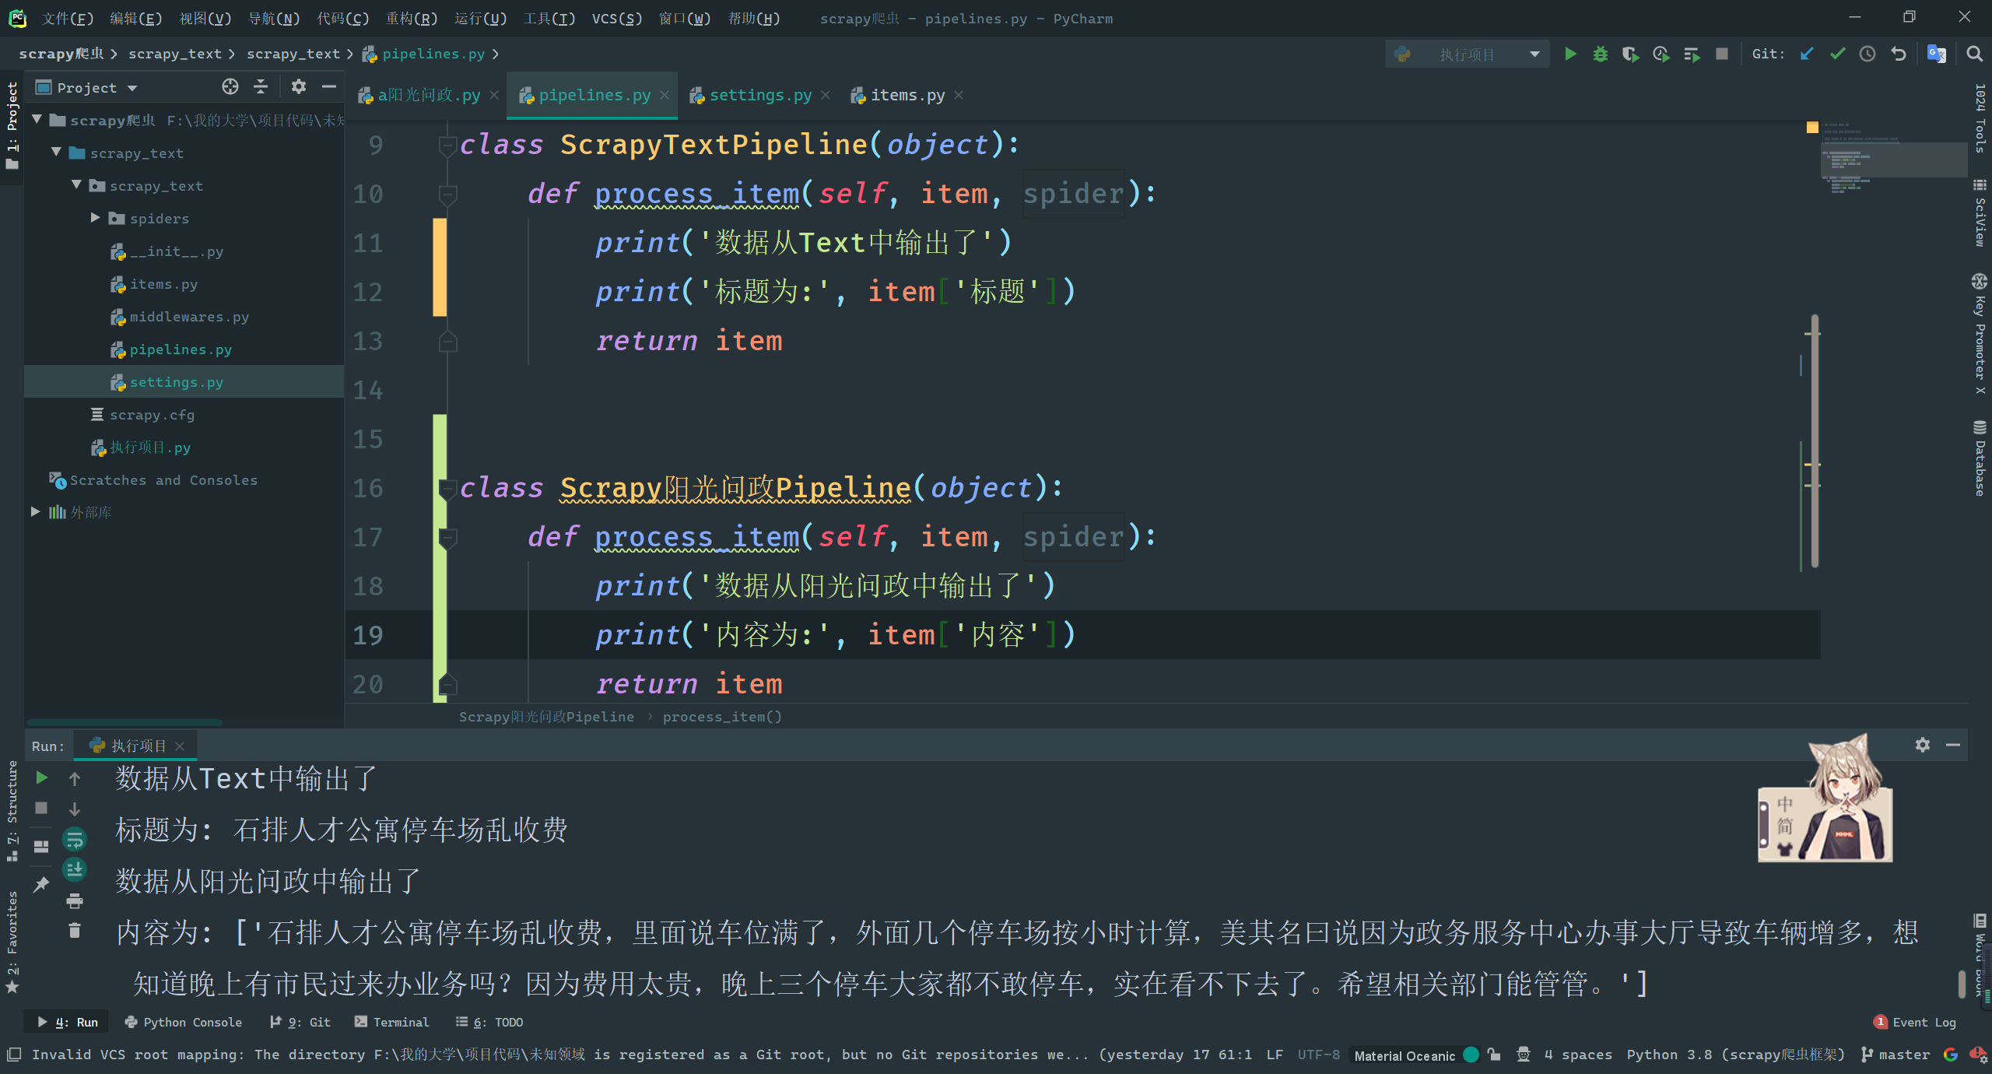Click the print icon in Run panel

(x=75, y=900)
